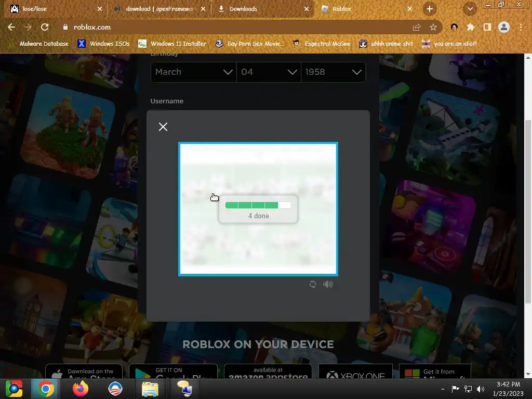Open the Espectral McGee bookmark
532x399 pixels.
tap(322, 44)
